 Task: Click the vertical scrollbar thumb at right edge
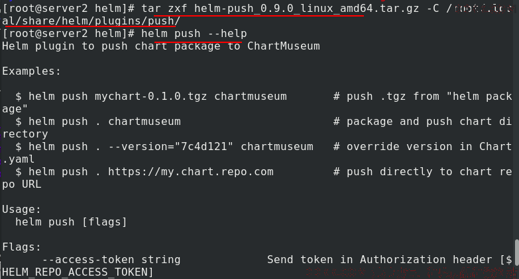[517, 253]
